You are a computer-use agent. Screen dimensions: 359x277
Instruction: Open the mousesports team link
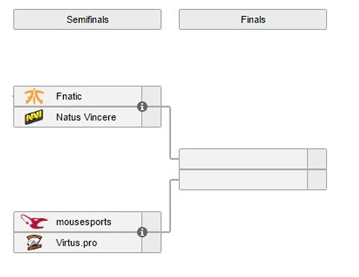(84, 222)
